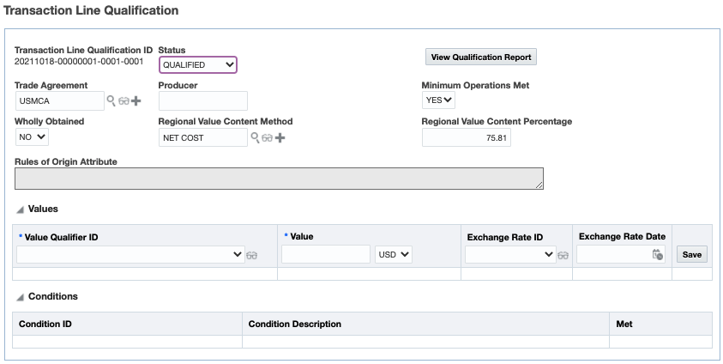The height and width of the screenshot is (364, 723).
Task: Open the Status dropdown showing QUALIFIED
Action: (x=198, y=64)
